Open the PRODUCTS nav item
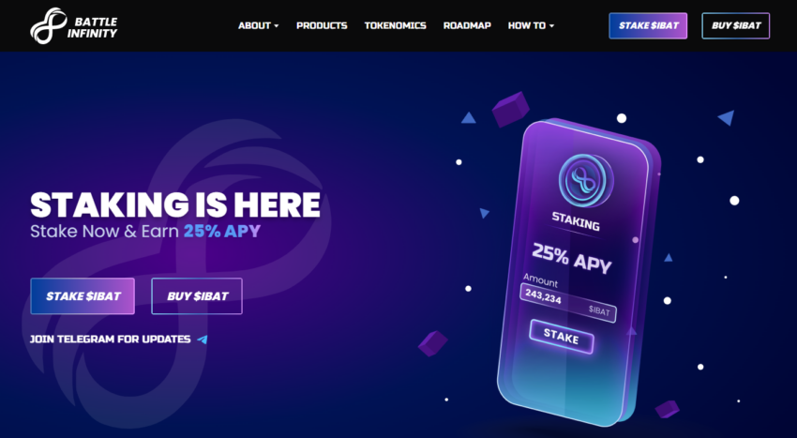The height and width of the screenshot is (438, 797). (x=322, y=25)
